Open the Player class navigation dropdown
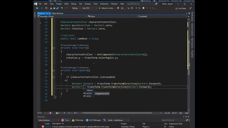Image resolution: width=228 pixels, height=128 pixels. [112, 16]
